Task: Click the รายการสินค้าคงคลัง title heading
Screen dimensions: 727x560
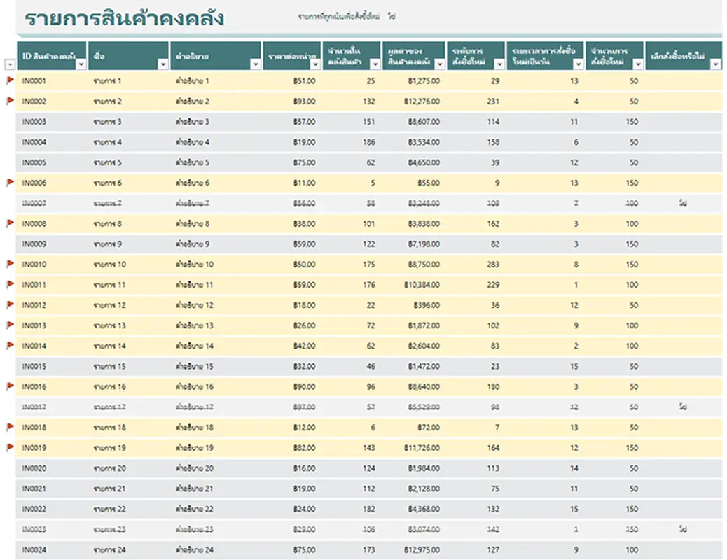Action: click(125, 19)
